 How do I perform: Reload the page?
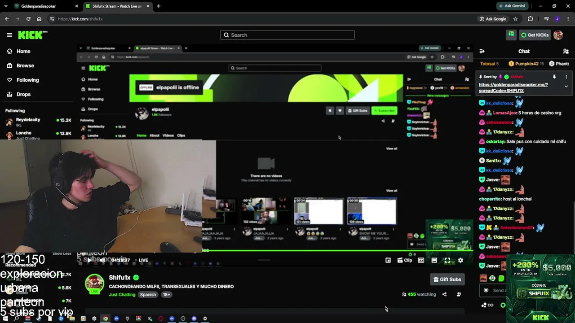[x=28, y=19]
